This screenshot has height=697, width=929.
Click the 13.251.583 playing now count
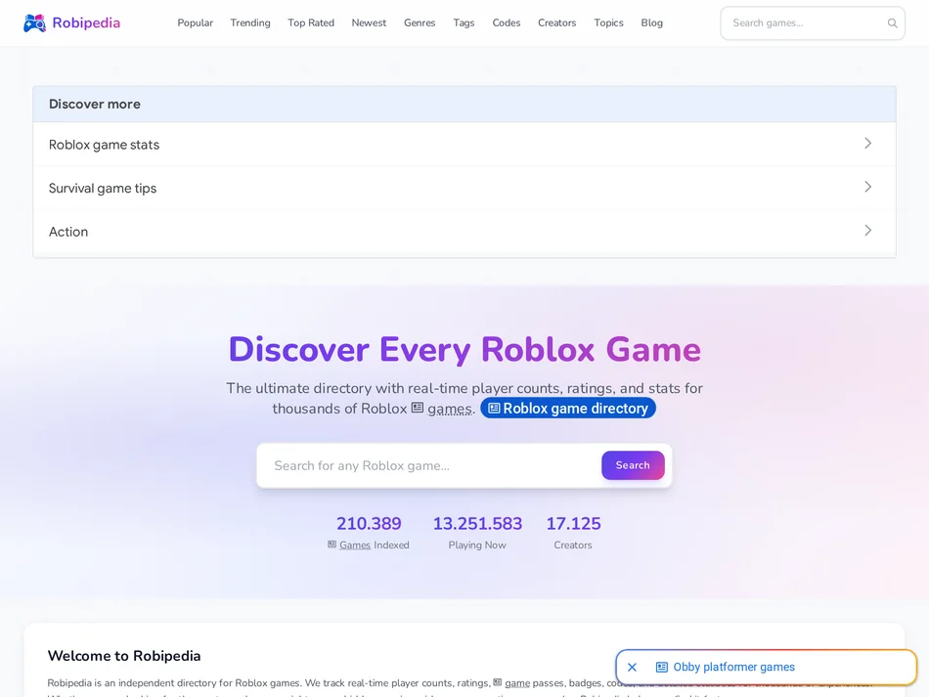click(x=477, y=524)
